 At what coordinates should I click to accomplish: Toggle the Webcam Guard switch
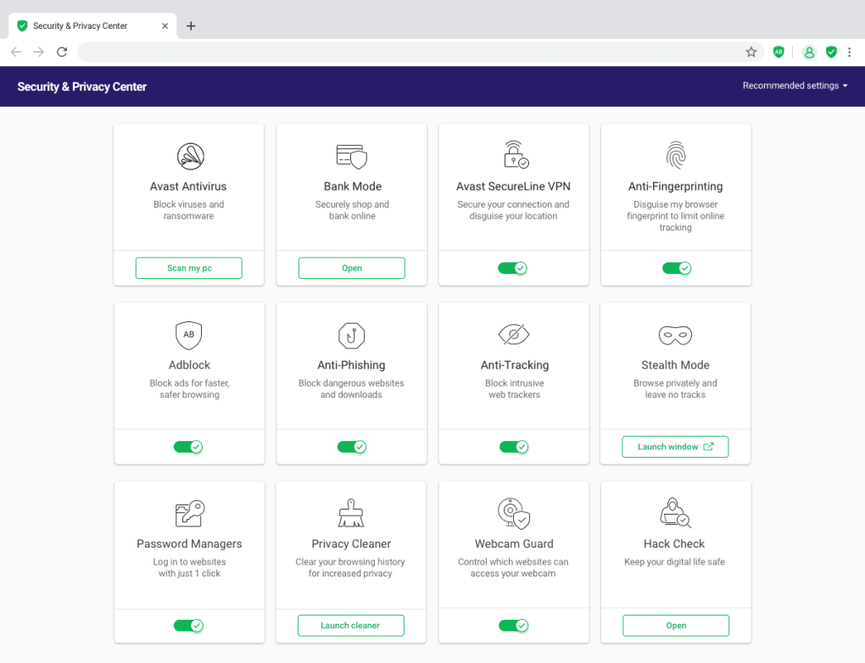tap(514, 626)
